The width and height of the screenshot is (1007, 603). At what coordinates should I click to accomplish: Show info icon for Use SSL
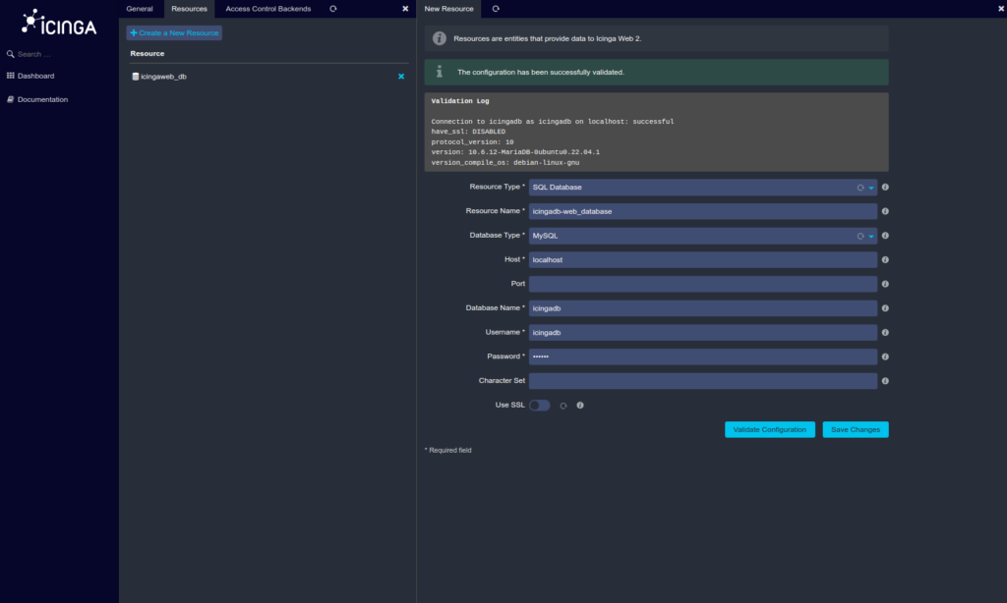click(580, 405)
